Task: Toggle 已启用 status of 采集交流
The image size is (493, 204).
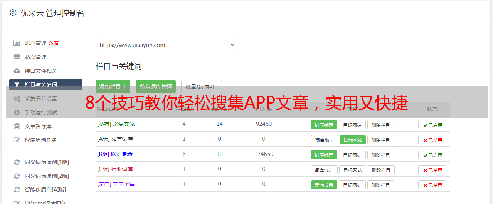Action: coord(432,125)
